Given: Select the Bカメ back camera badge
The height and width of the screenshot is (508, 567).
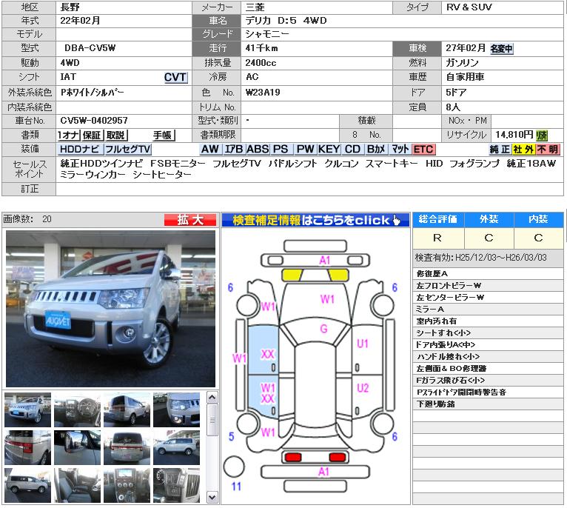Looking at the screenshot, I should click(376, 149).
